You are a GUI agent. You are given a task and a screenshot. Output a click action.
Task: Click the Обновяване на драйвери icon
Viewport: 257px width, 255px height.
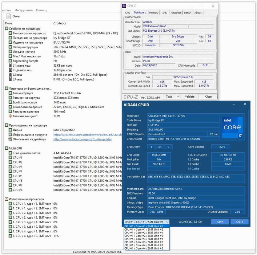click(x=10, y=139)
